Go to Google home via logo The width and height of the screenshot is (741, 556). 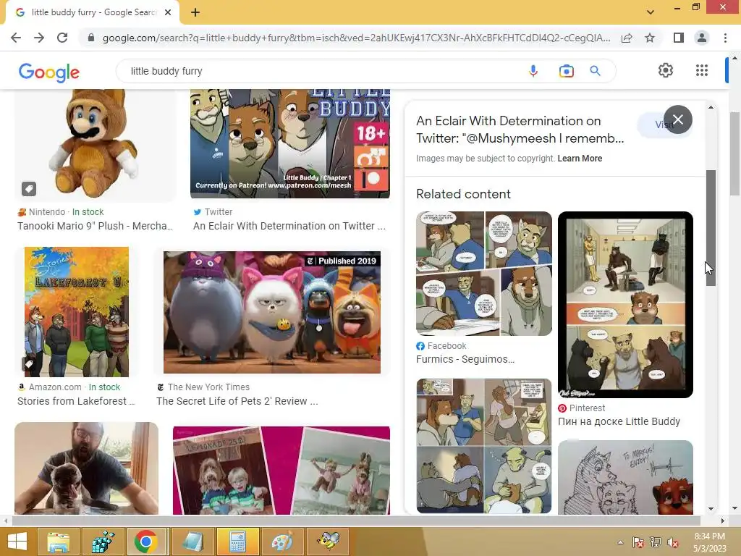49,72
